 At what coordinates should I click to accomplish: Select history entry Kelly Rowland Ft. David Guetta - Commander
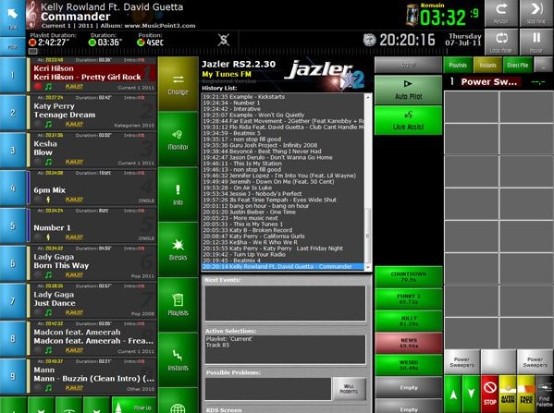pos(283,266)
